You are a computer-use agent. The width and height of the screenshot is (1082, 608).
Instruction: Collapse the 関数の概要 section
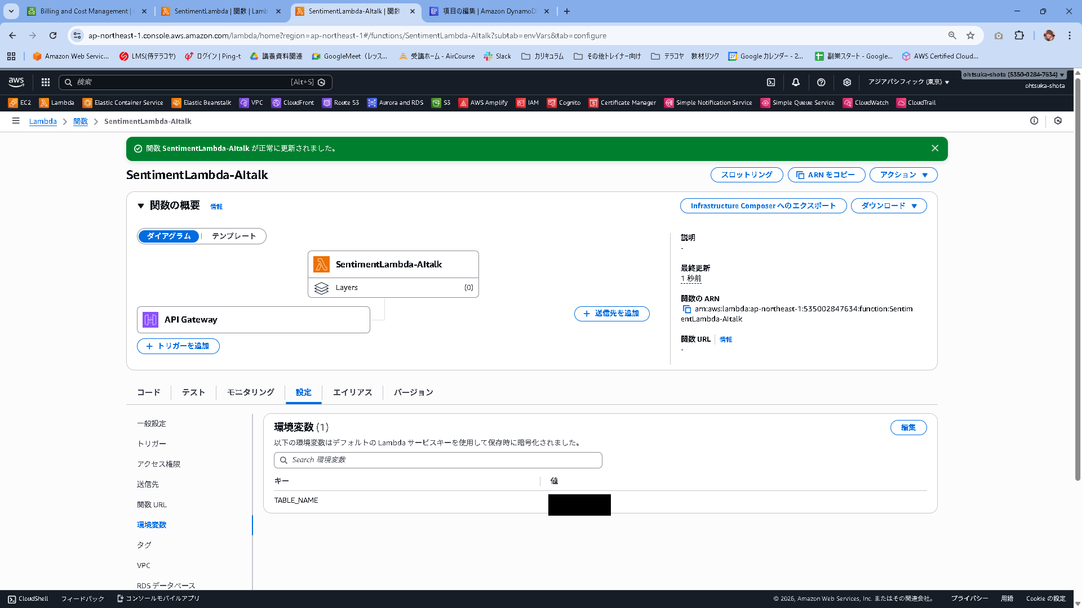[141, 206]
